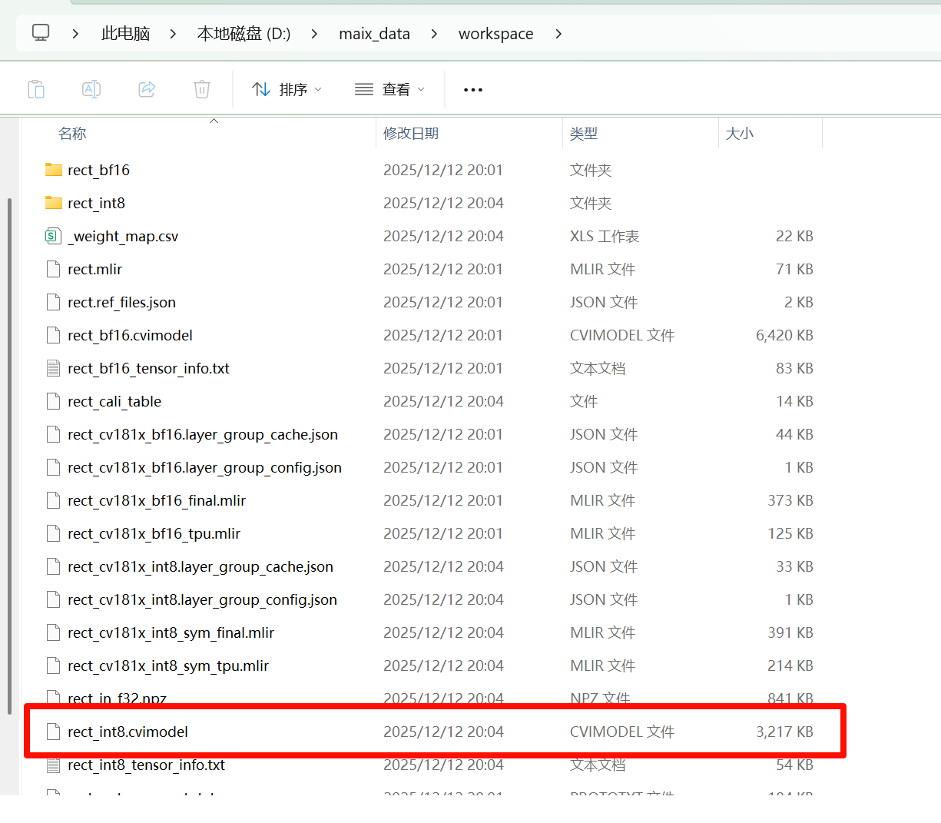Click the delete trash can icon
941x823 pixels.
pyautogui.click(x=202, y=89)
